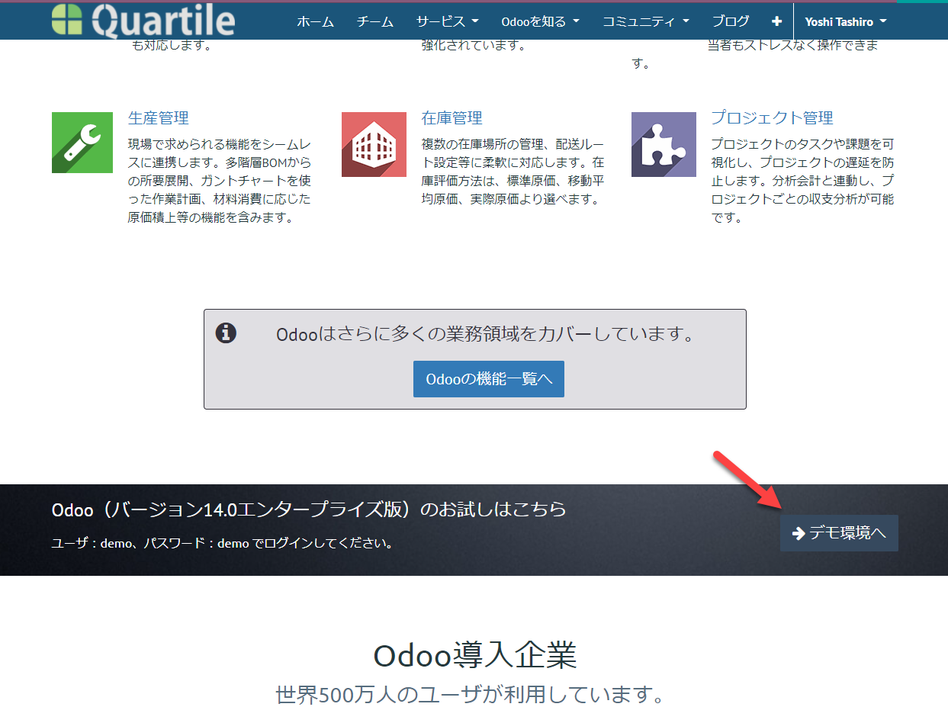Open the ブログ page
The height and width of the screenshot is (707, 948).
pyautogui.click(x=731, y=21)
